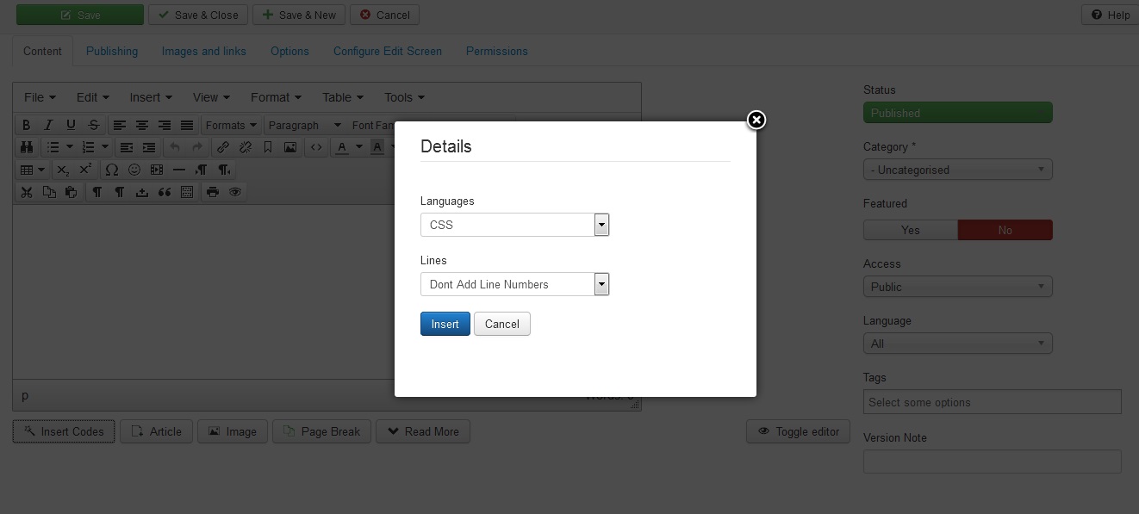Image resolution: width=1139 pixels, height=514 pixels.
Task: Click the print icon in editor toolbar
Action: pos(212,192)
